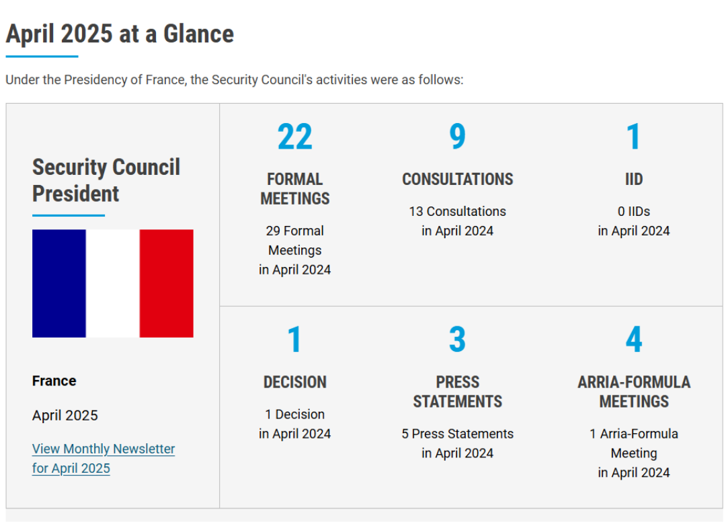Click the "IID" label
726x526 pixels.
633,180
